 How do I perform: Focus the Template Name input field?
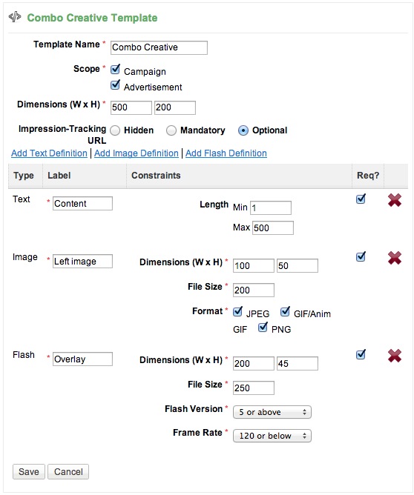(x=159, y=47)
